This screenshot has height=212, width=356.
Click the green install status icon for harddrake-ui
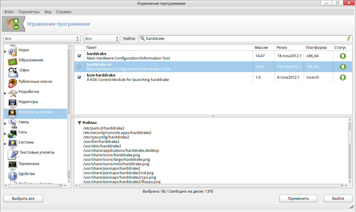click(343, 67)
